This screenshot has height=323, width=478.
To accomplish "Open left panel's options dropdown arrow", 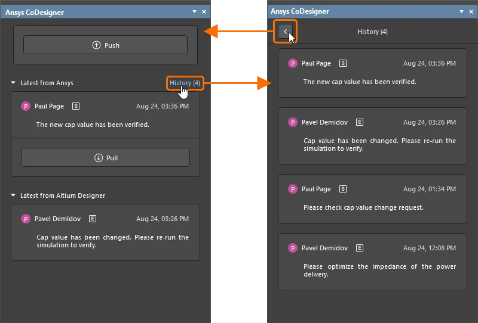I will (x=194, y=12).
